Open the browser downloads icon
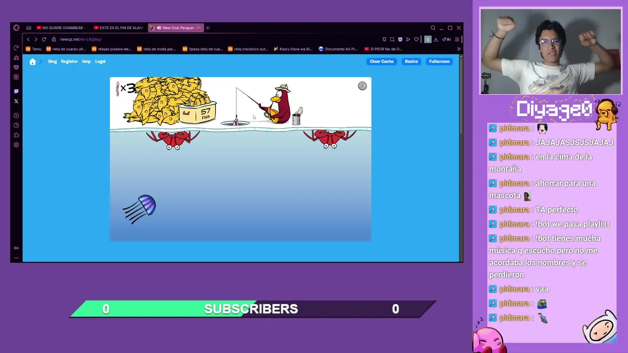 pyautogui.click(x=436, y=39)
